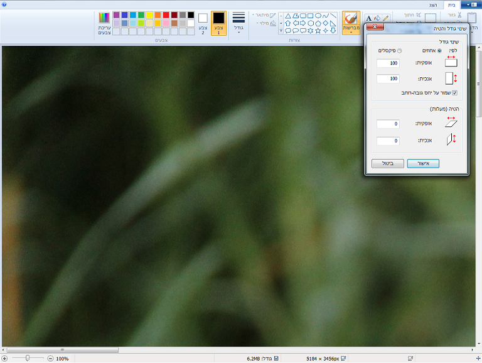Click the horizontal skew degrees field
The width and height of the screenshot is (482, 363).
coord(388,124)
